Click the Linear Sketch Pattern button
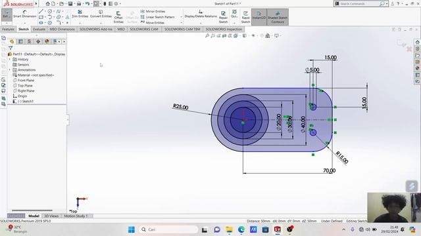 point(158,17)
